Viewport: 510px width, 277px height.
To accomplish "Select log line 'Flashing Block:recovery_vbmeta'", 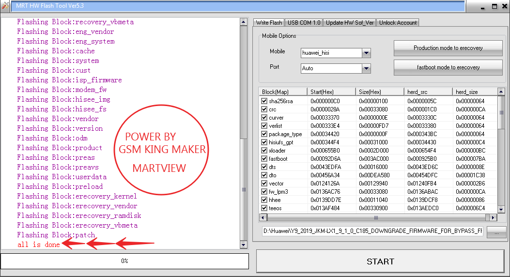I will point(75,22).
